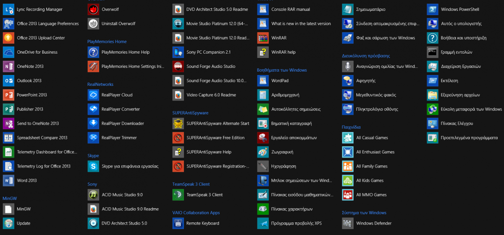Click the RealNetworks group header
This screenshot has width=504, height=235.
(100, 84)
